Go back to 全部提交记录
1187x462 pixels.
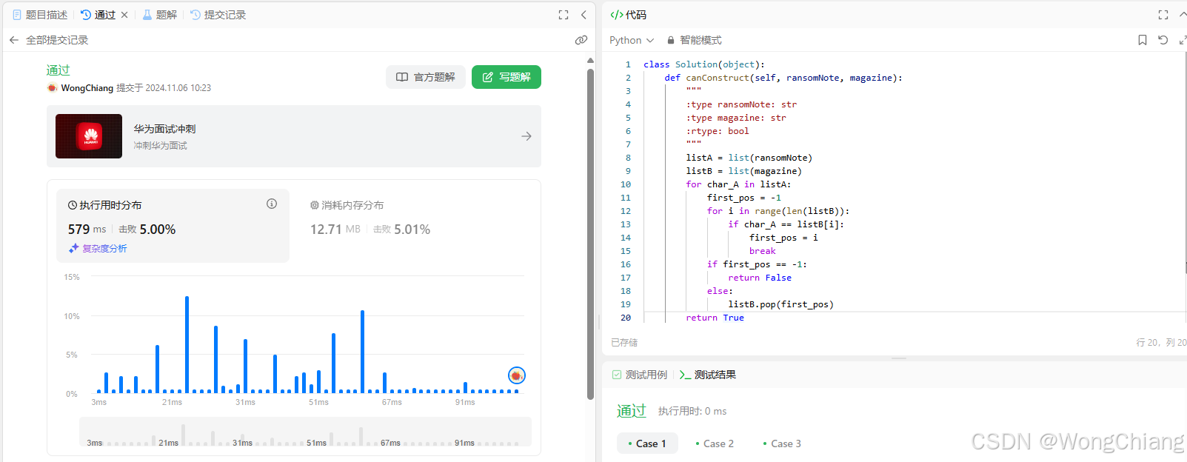[49, 40]
